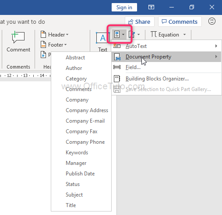Screen dimensions: 222x215
Task: Open the Equation dropdown arrow
Action: (185, 35)
